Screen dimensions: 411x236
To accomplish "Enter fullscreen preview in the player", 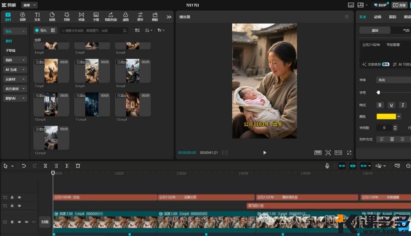I will (349, 152).
